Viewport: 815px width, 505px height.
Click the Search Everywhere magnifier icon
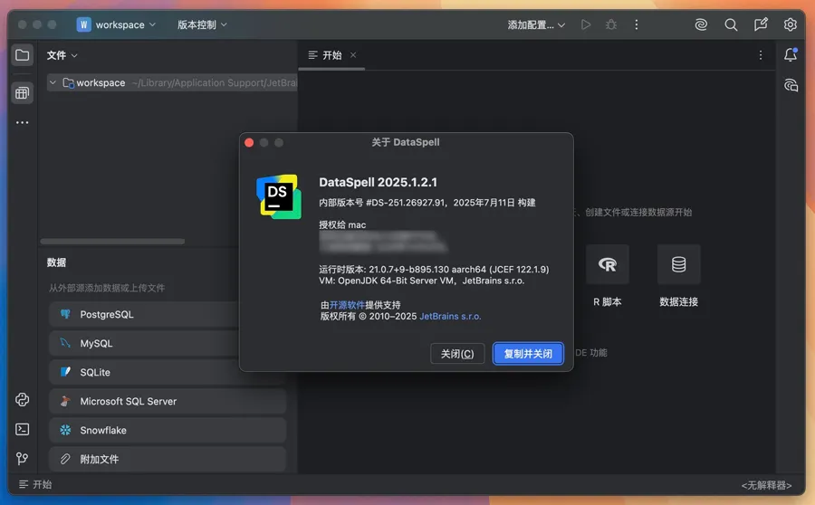pyautogui.click(x=731, y=25)
